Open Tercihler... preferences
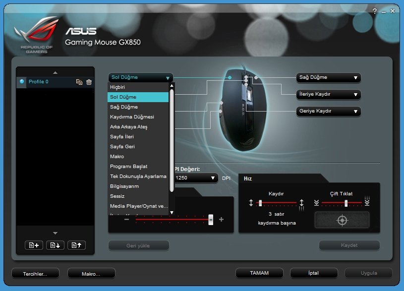The width and height of the screenshot is (404, 291). (x=35, y=273)
